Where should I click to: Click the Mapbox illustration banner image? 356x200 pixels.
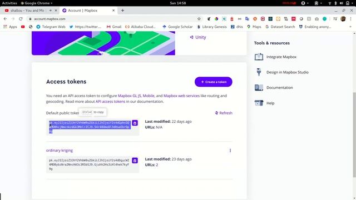point(103,43)
